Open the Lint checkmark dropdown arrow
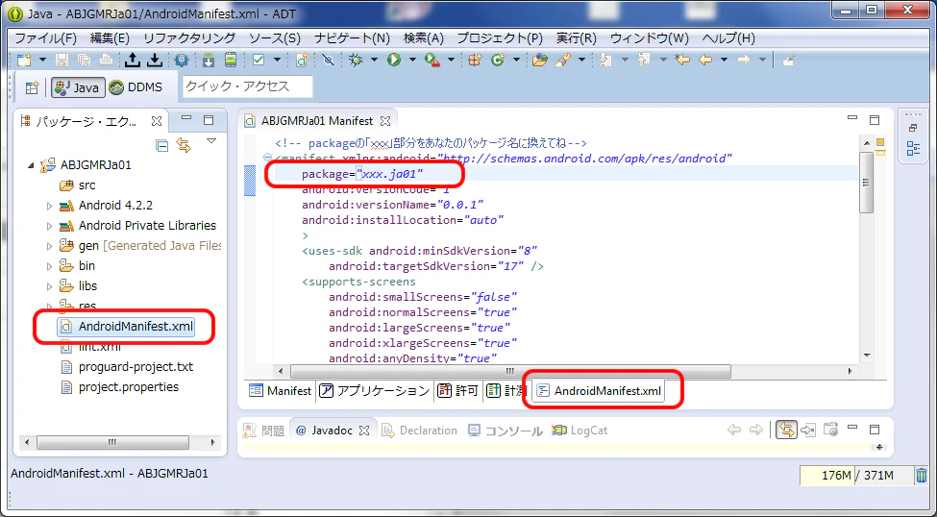 coord(277,60)
